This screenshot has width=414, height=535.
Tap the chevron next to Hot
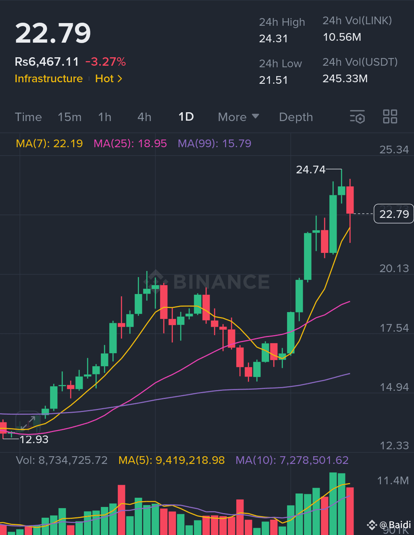coord(120,78)
